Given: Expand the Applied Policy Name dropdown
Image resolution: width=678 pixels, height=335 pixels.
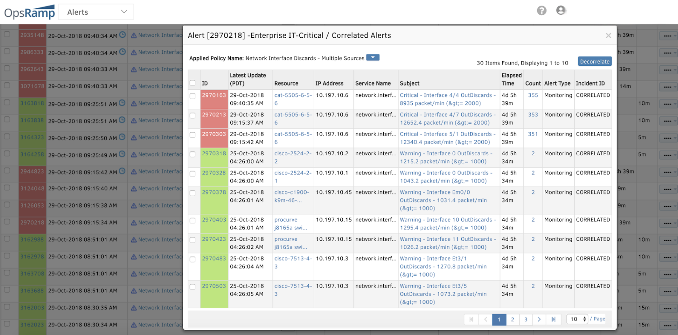Looking at the screenshot, I should point(372,57).
